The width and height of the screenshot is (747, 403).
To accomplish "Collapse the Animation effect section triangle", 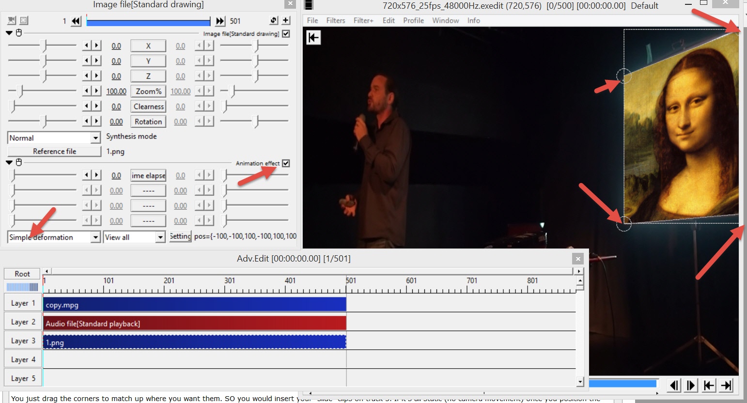I will tap(9, 162).
